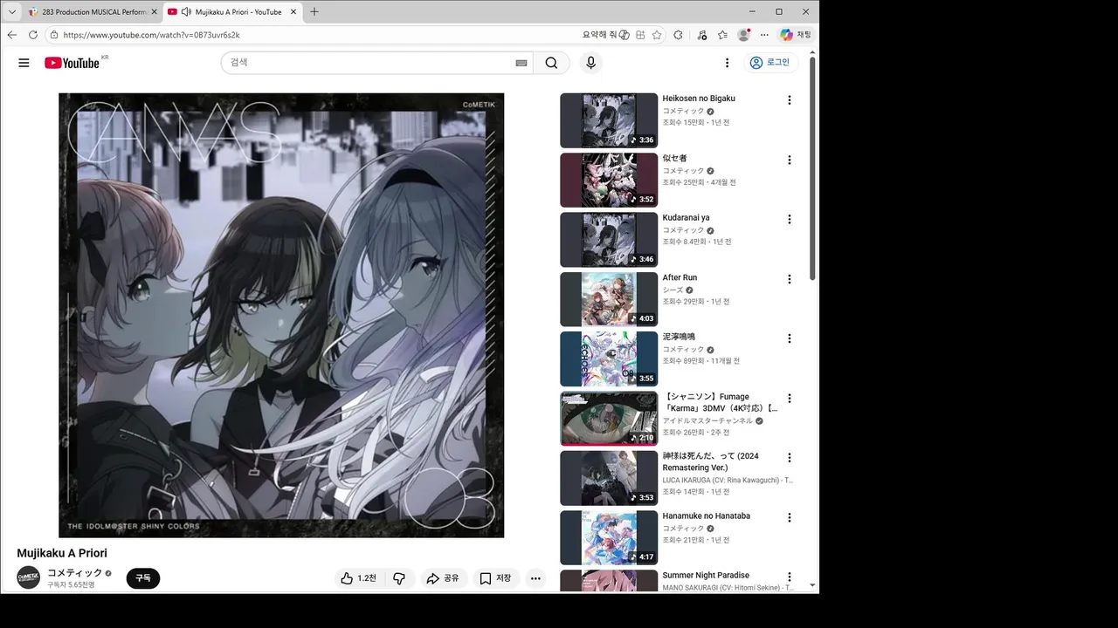
Task: Close the Mujikaku A Priori tab
Action: 293,12
